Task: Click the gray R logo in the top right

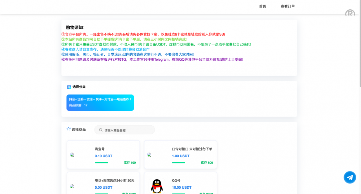Action: coord(350,13)
